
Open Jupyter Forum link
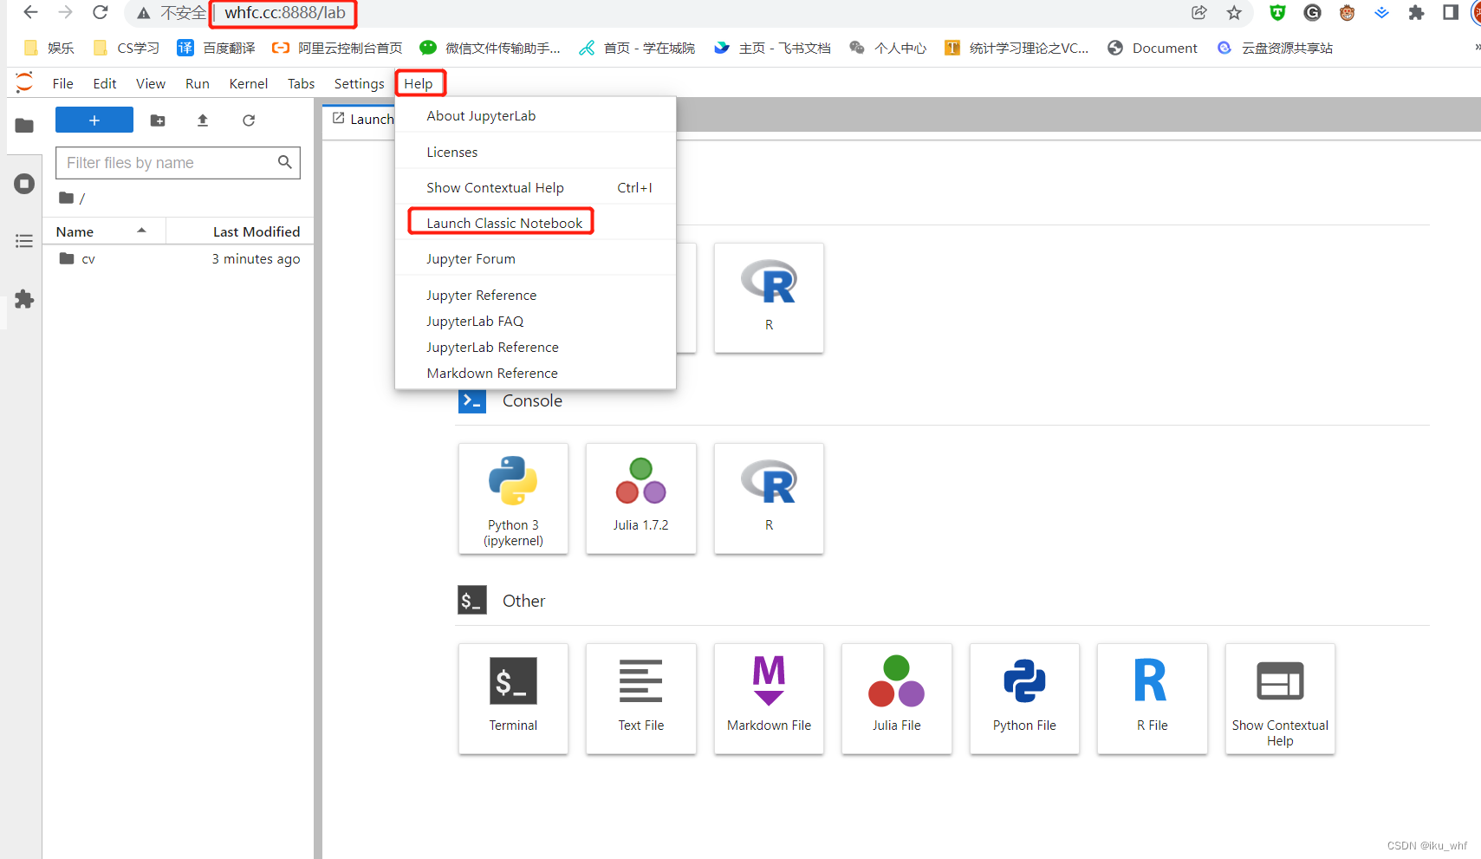coord(536,258)
